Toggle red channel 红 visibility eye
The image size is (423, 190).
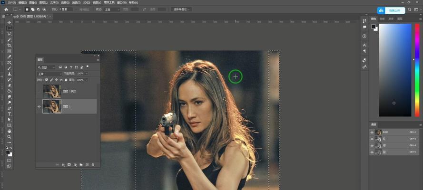click(372, 139)
